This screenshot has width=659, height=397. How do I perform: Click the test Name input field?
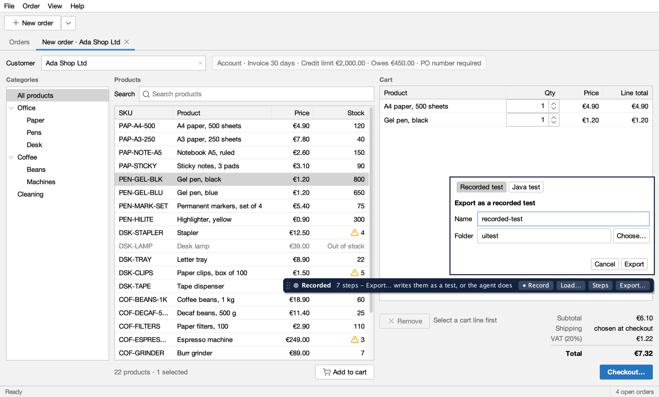[x=563, y=219]
